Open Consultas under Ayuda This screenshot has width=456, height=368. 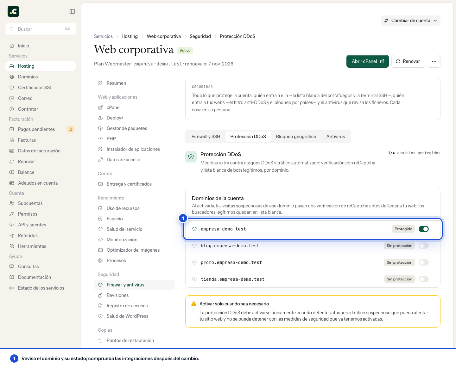coord(41,267)
